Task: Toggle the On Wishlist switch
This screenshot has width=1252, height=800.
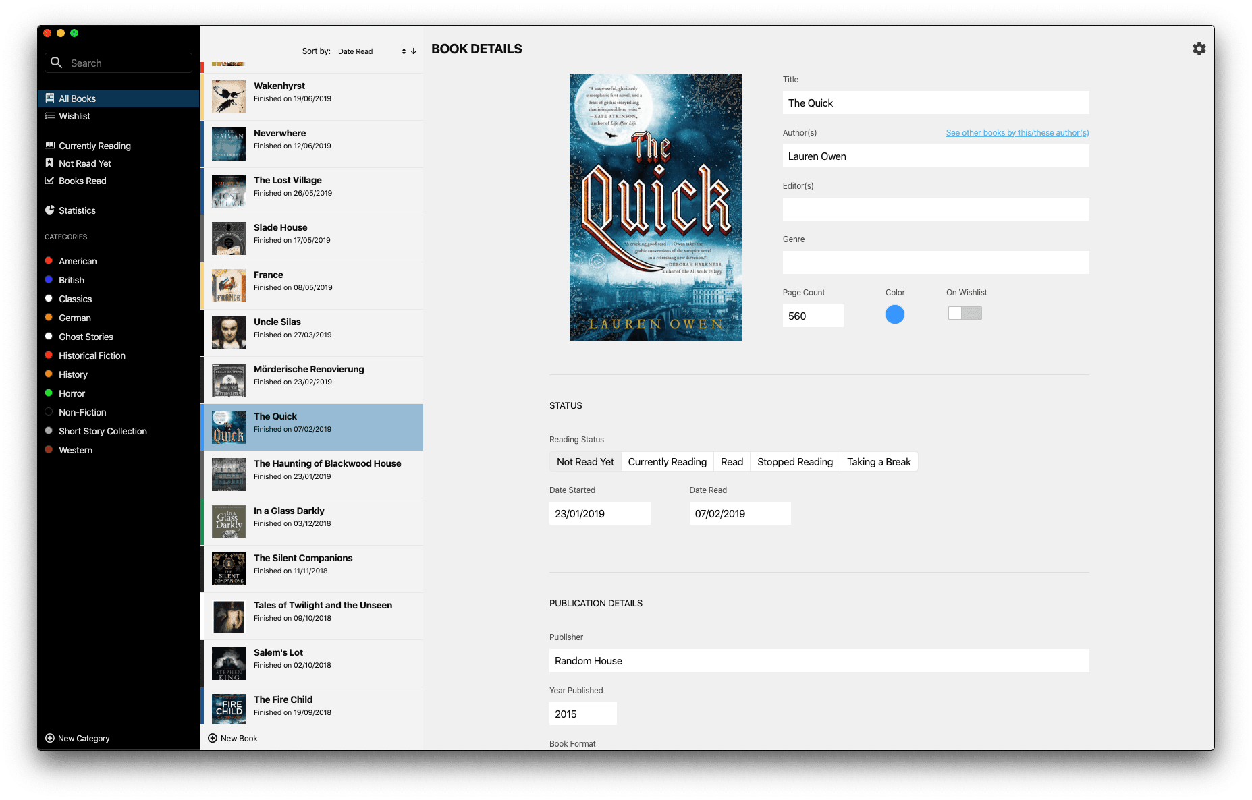Action: coord(964,313)
